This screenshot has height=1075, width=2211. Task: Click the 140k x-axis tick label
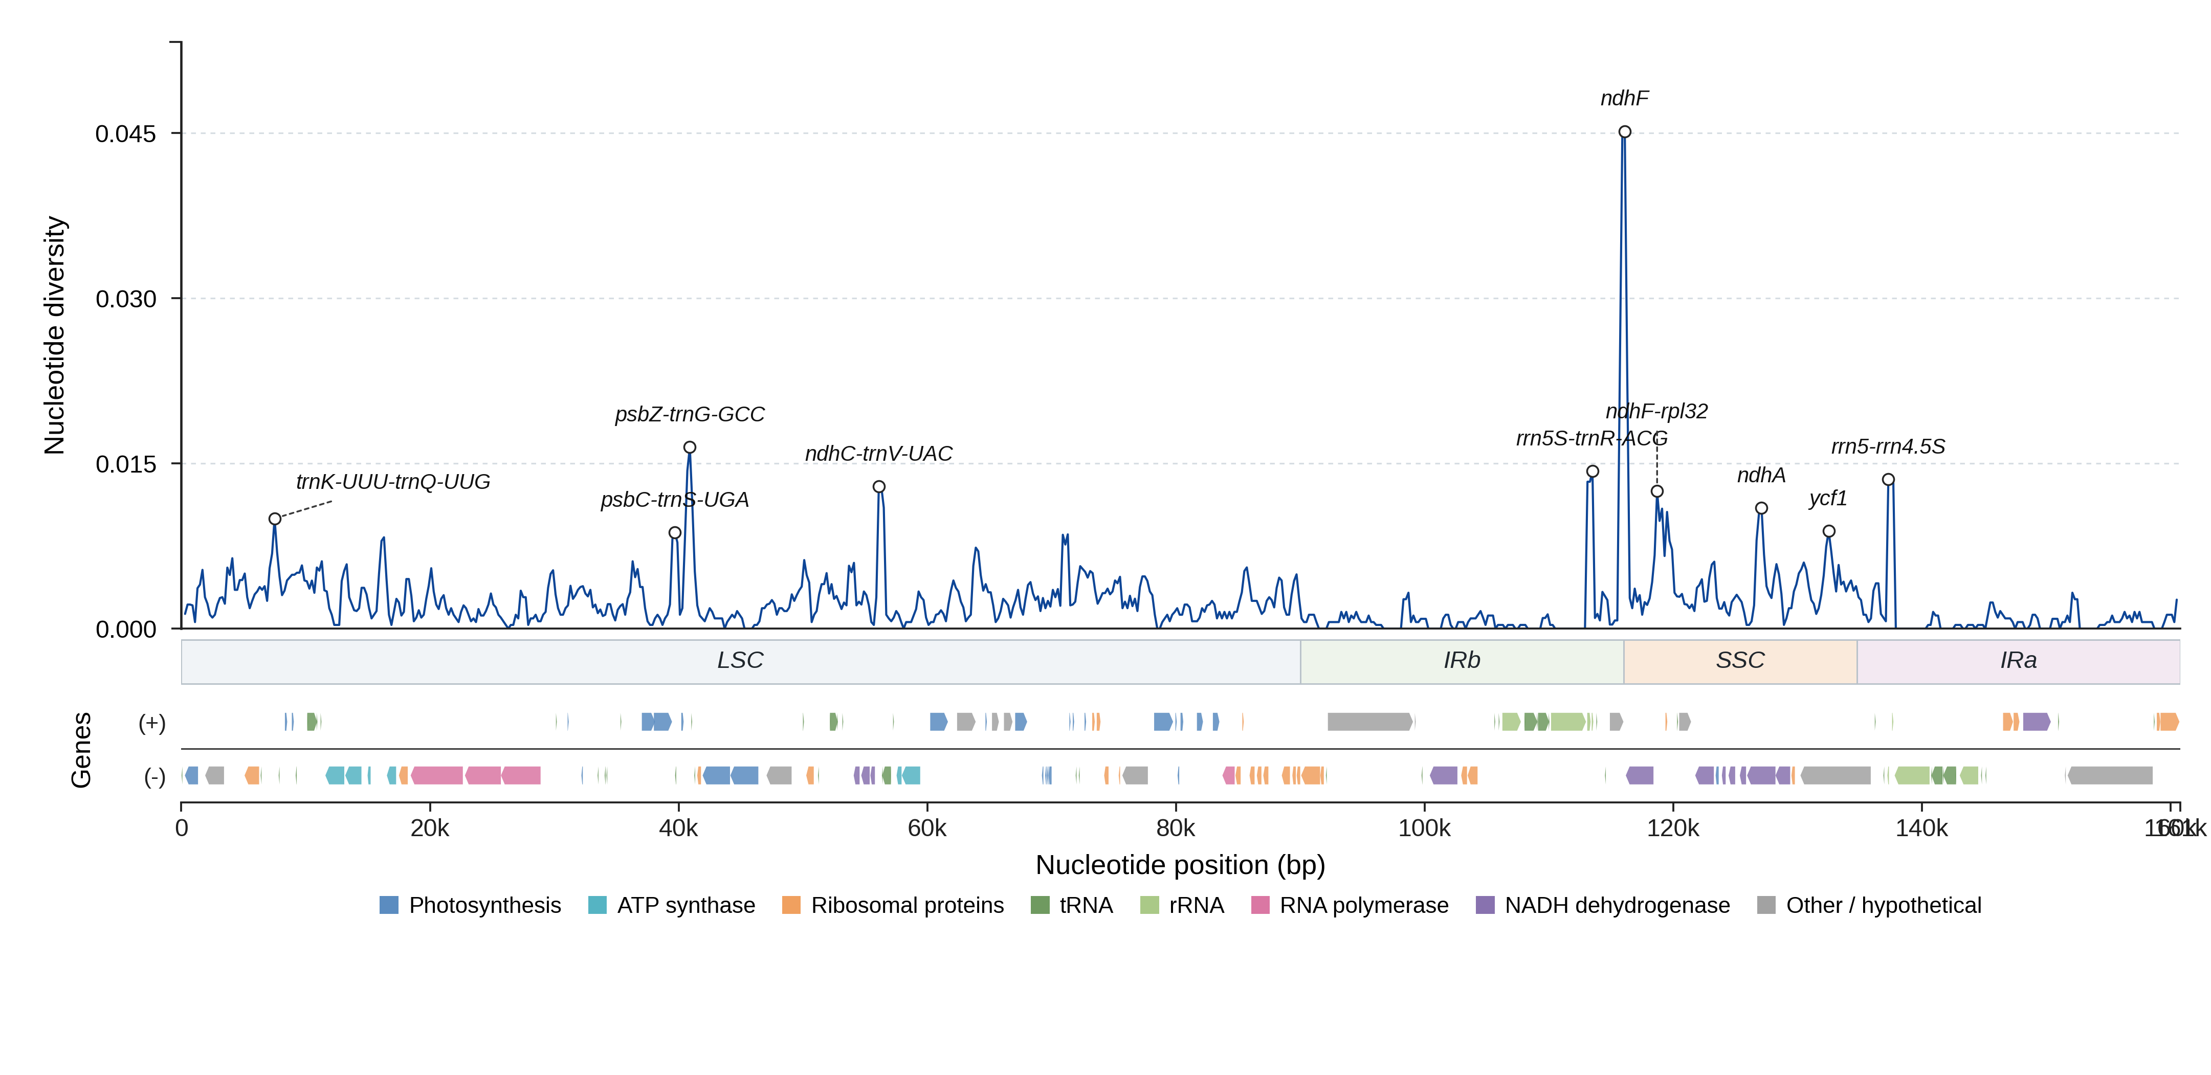1922,828
